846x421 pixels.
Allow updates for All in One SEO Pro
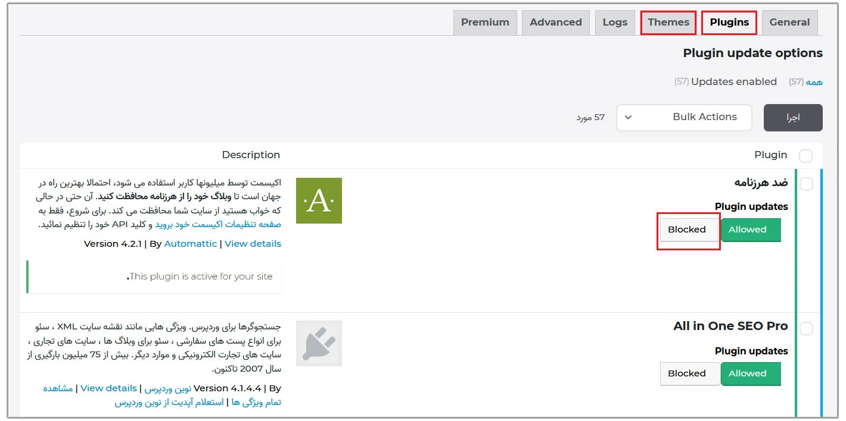[x=751, y=373]
